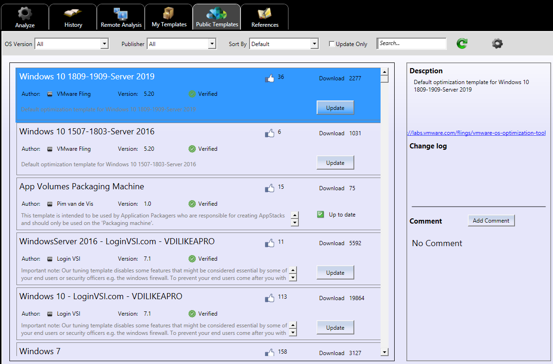Like the WindowsServer 2016 LoginVSI template
Image resolution: width=553 pixels, height=364 pixels.
[x=269, y=243]
